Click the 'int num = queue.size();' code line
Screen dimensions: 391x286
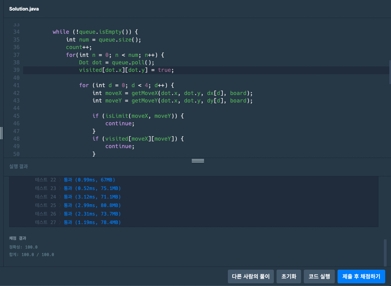tap(104, 39)
